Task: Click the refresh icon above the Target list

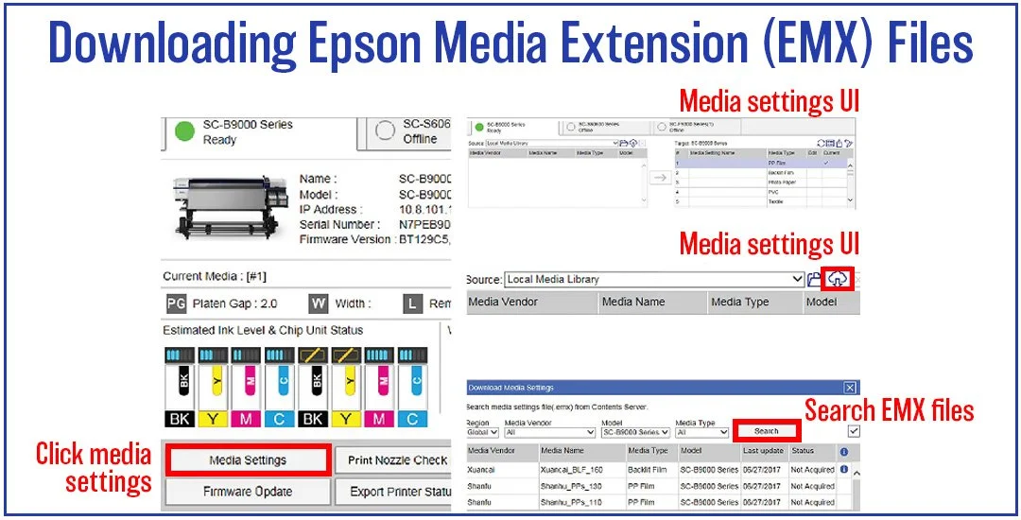Action: coord(821,143)
